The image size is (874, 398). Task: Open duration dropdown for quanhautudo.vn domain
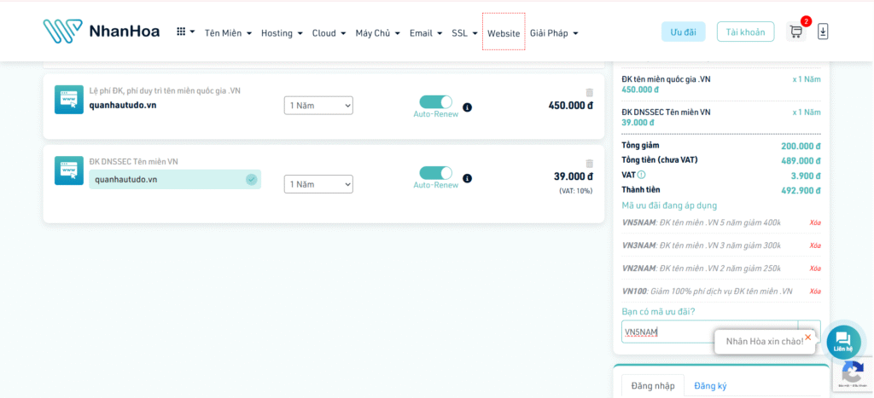[318, 105]
